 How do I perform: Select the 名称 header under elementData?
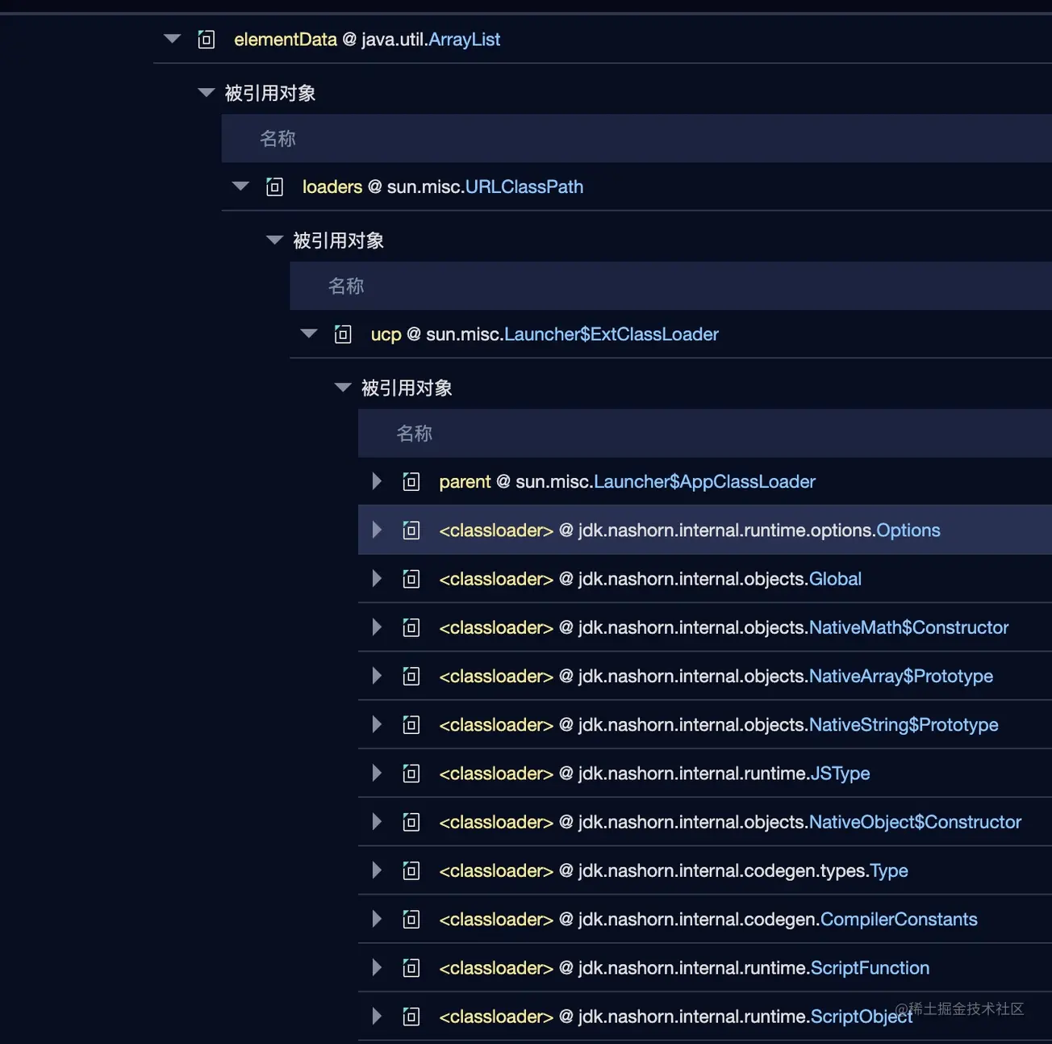[x=278, y=139]
